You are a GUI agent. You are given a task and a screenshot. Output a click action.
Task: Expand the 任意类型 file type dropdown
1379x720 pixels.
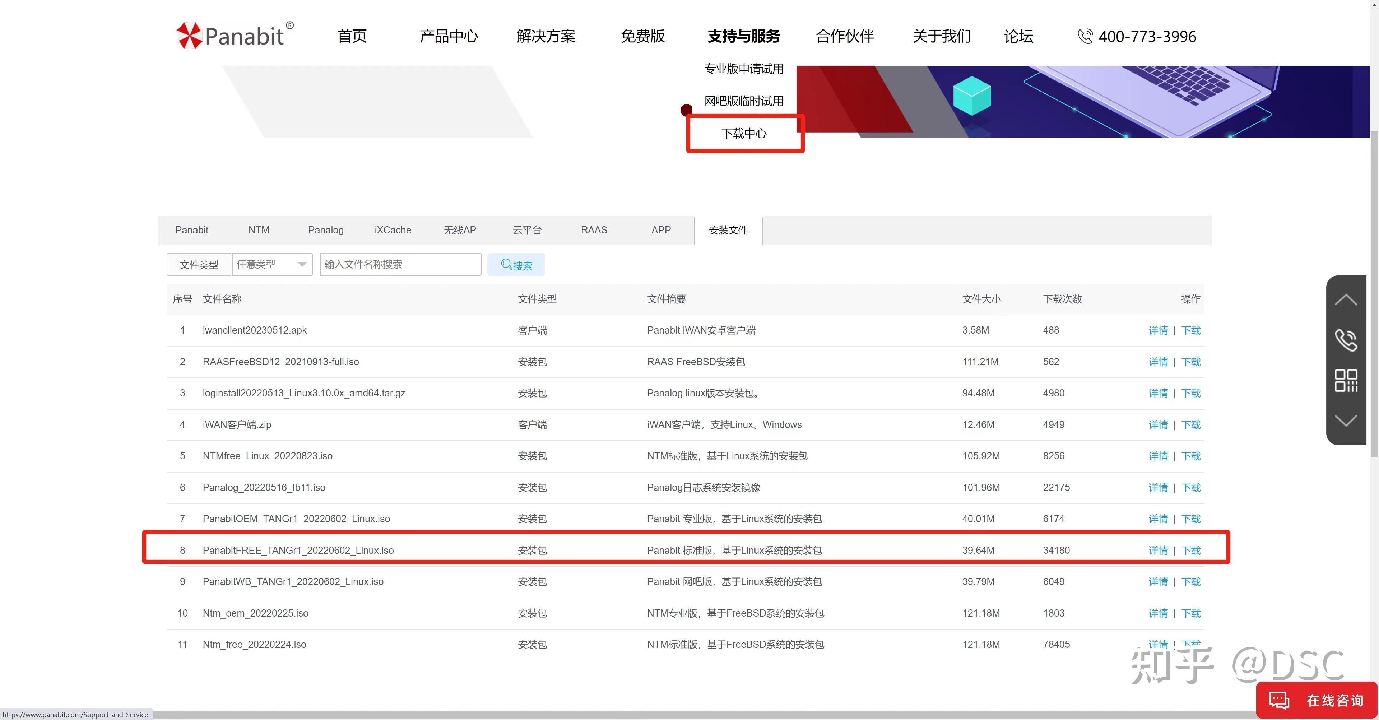click(272, 264)
